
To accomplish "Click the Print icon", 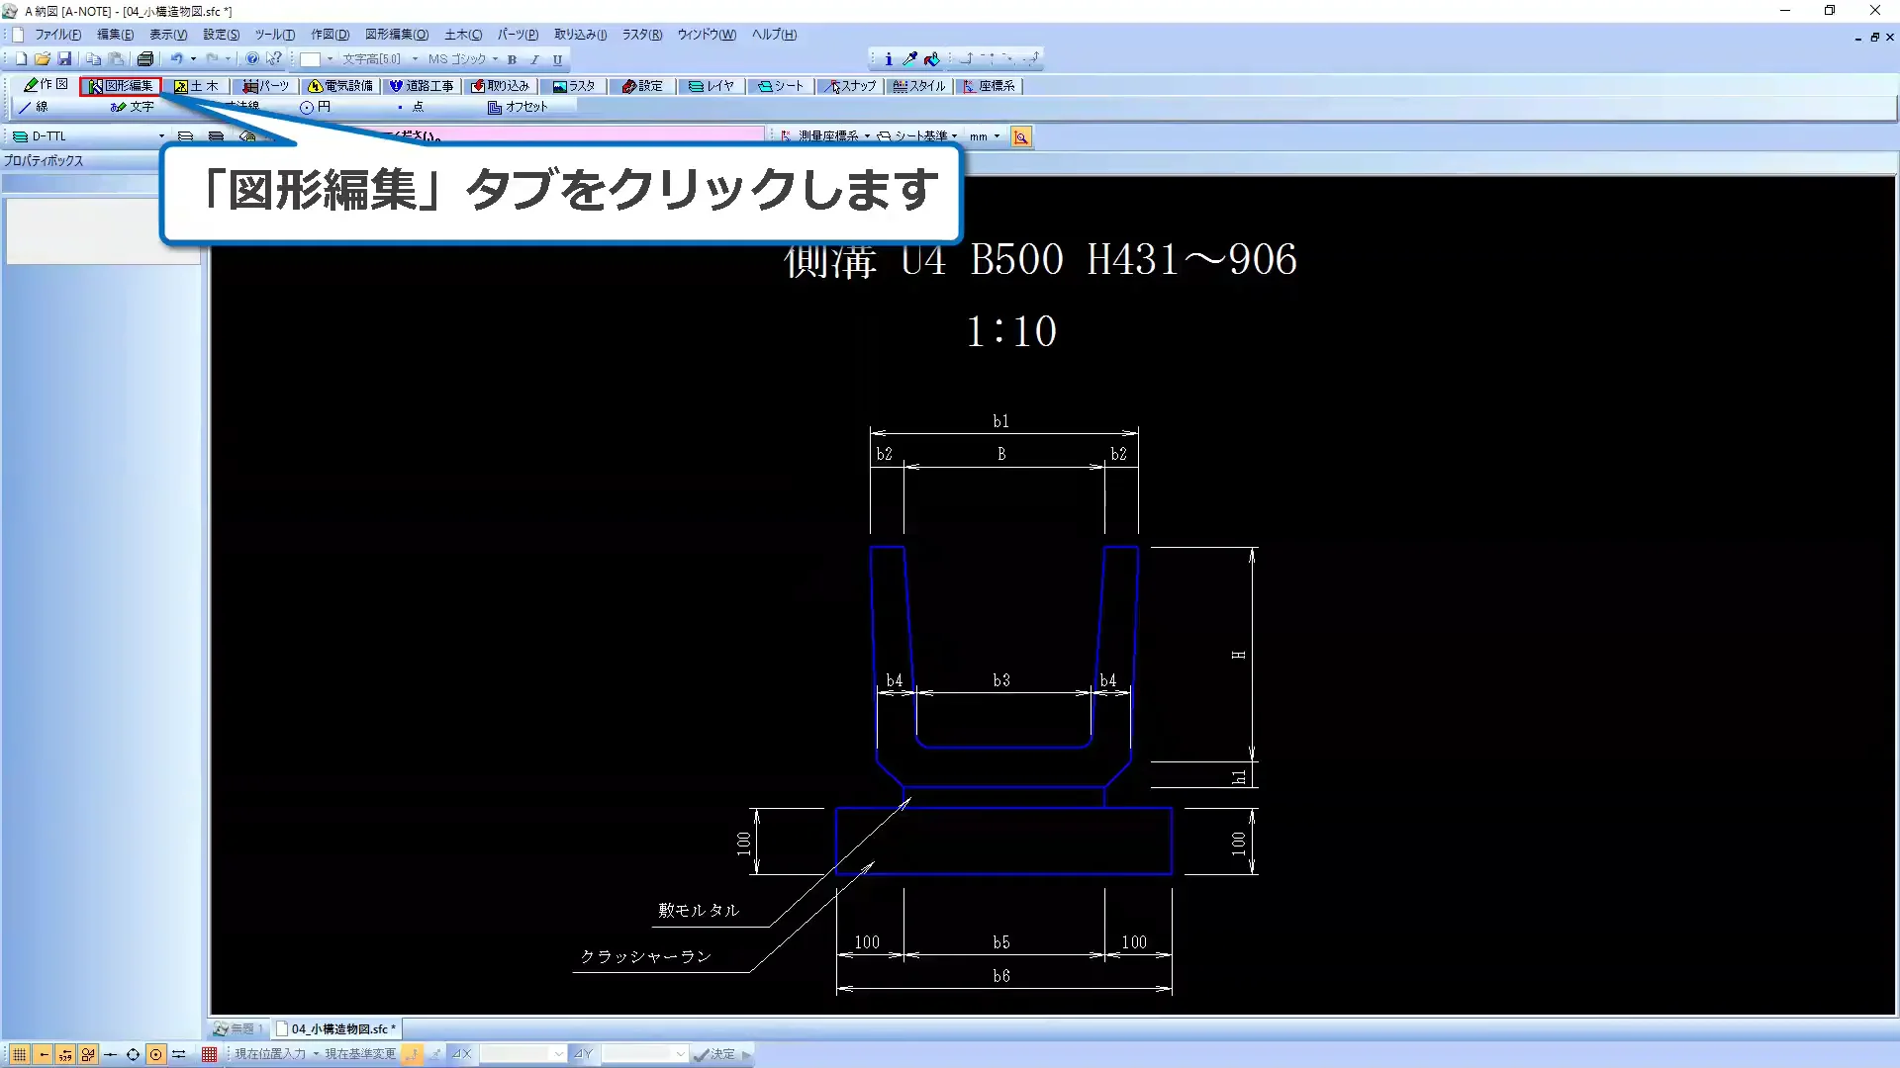I will pos(145,59).
